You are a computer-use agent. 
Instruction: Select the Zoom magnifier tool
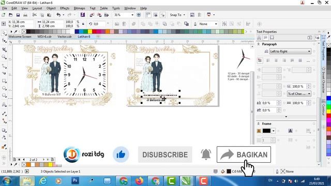point(4,57)
